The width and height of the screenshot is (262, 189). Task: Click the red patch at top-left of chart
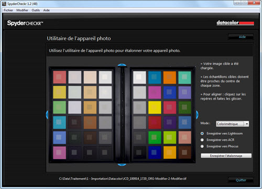coord(60,77)
